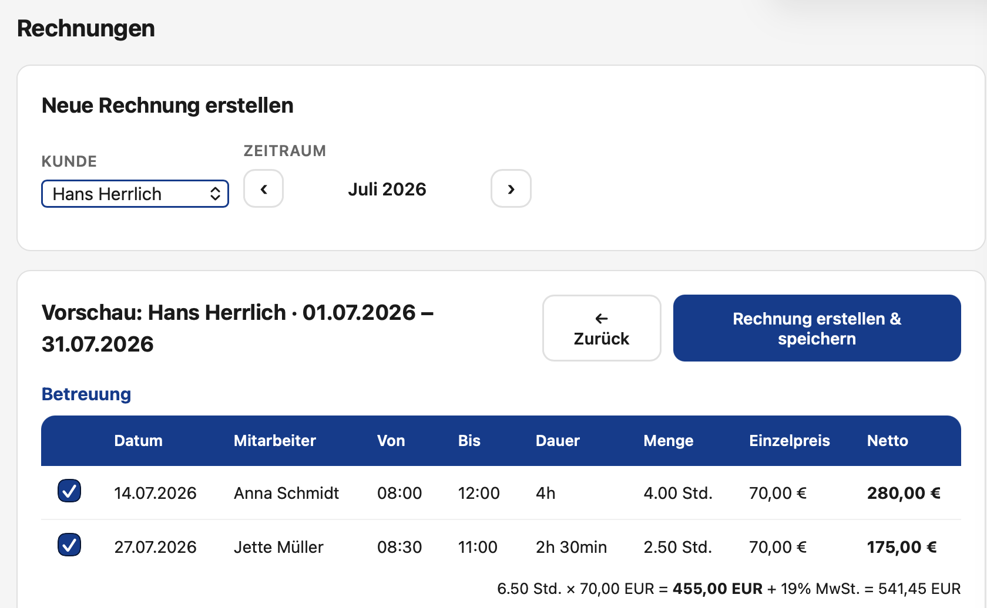Click the Datum column header

pos(138,441)
